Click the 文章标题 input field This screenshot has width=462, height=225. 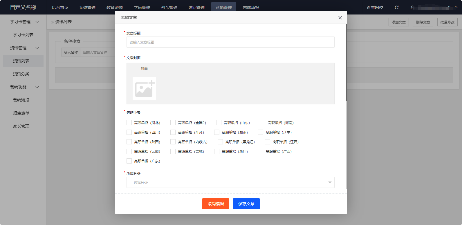pos(230,42)
